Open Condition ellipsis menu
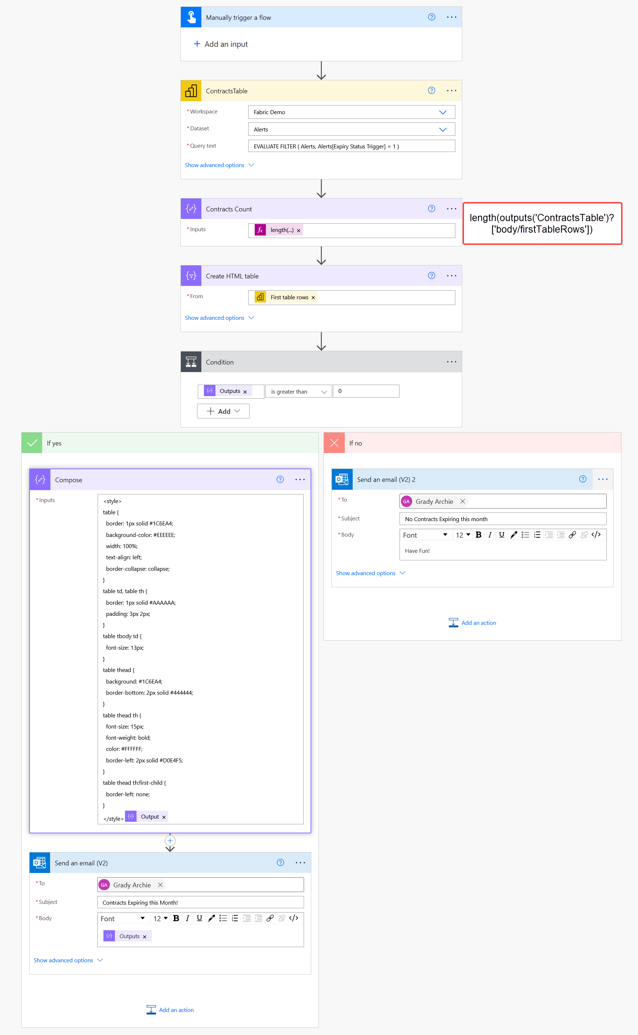This screenshot has width=638, height=1035. 451,362
